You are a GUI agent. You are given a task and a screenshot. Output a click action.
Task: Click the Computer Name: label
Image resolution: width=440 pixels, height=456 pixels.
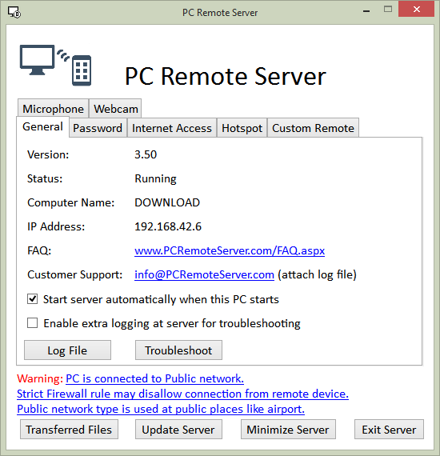tap(71, 202)
